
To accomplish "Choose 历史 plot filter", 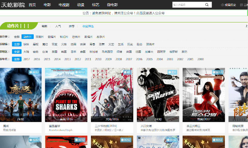I will (x=130, y=44).
